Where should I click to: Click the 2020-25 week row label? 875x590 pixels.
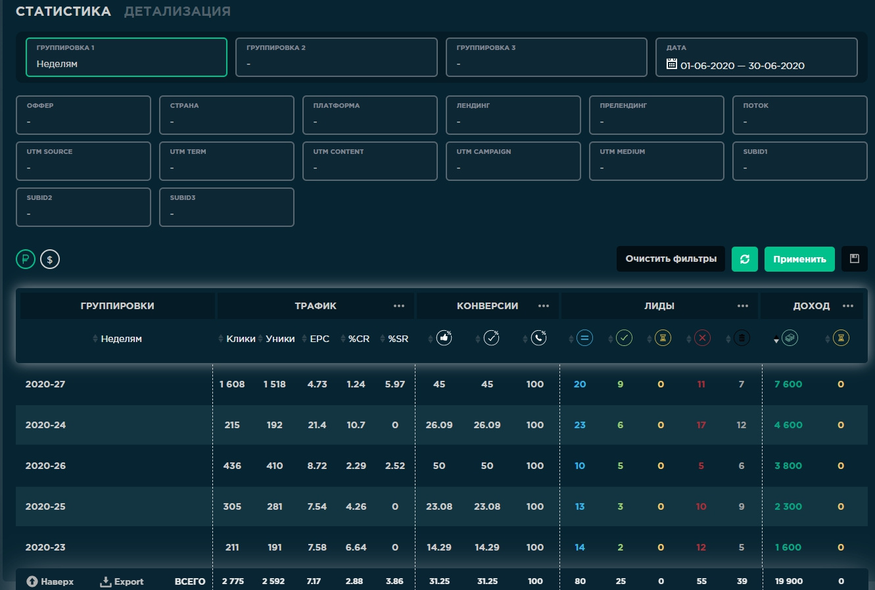(x=45, y=506)
